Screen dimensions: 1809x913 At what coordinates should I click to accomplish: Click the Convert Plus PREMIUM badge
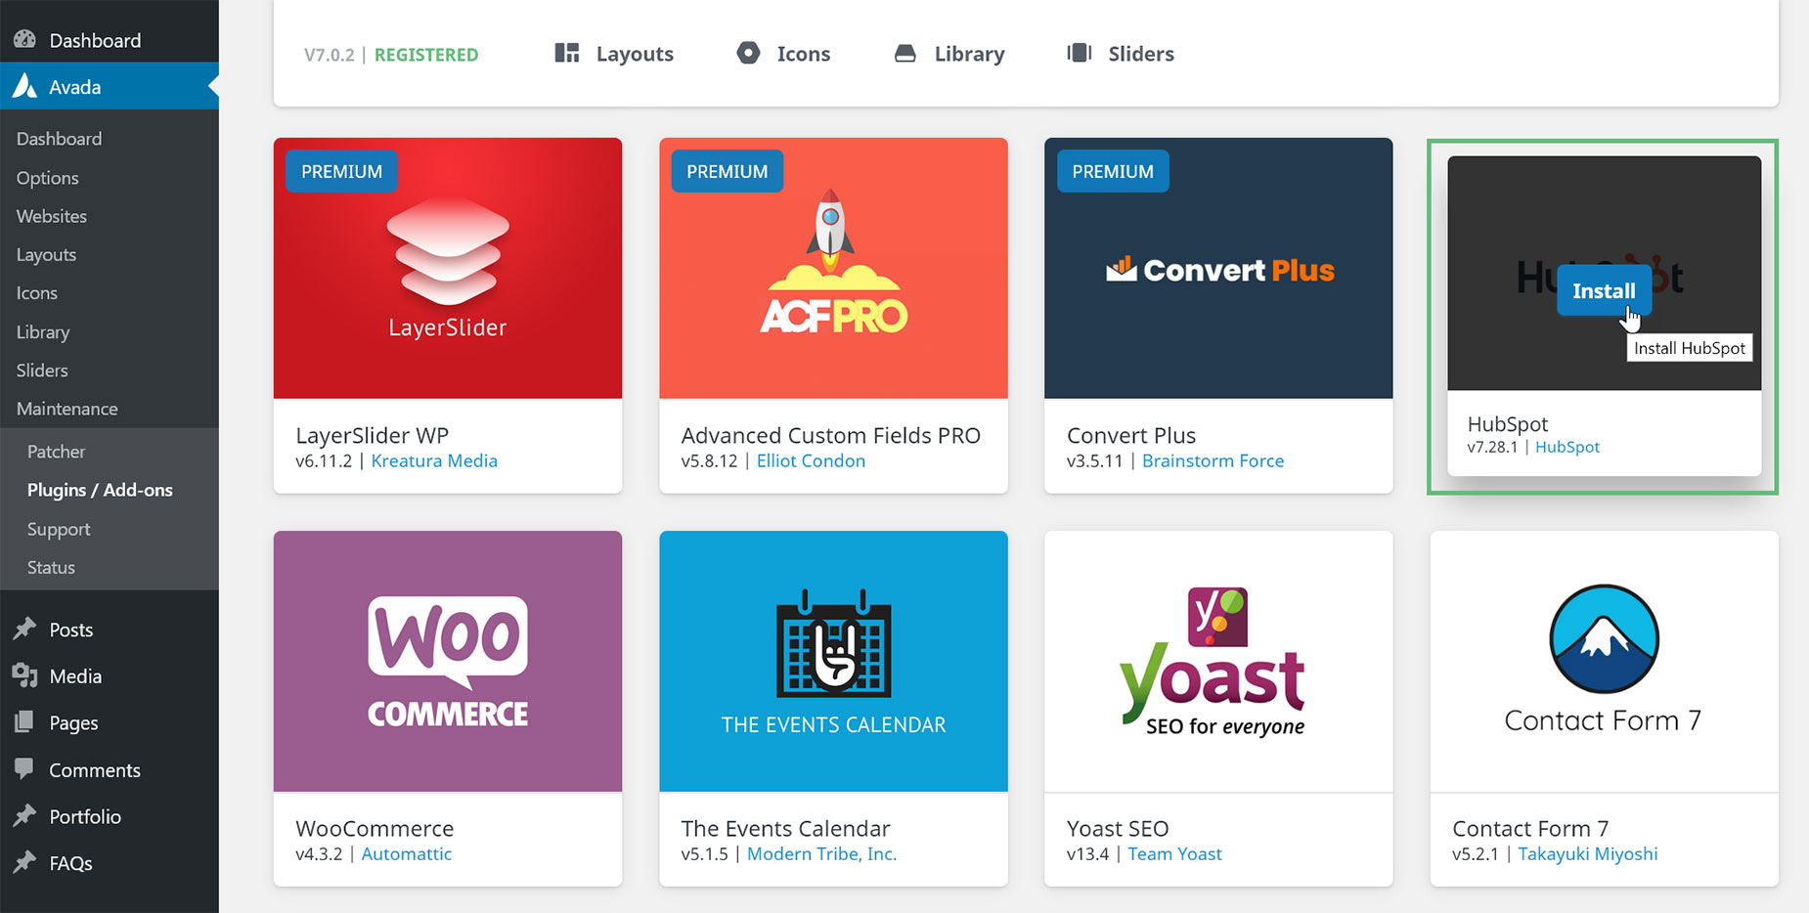[x=1113, y=171]
